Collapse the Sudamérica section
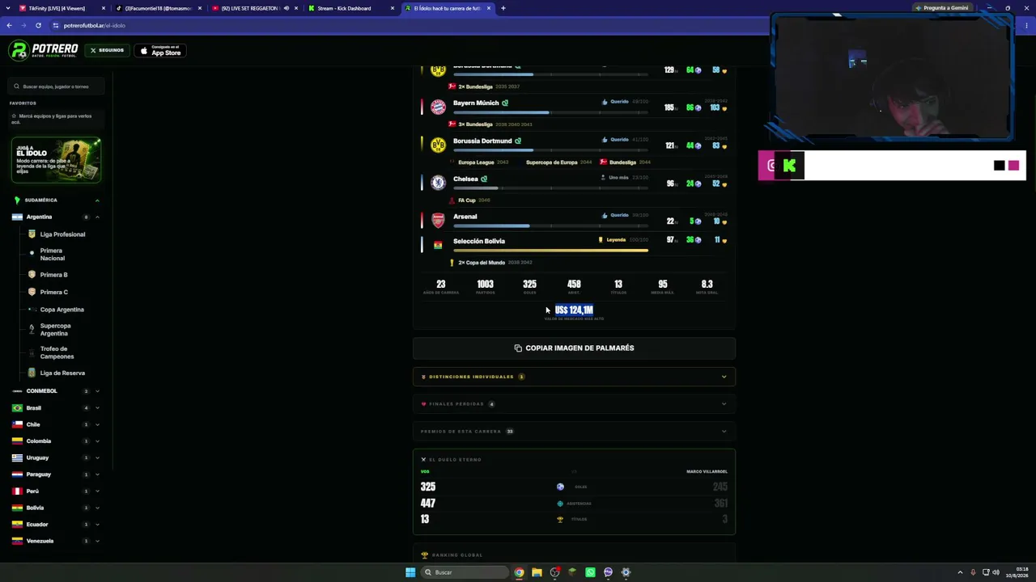This screenshot has height=582, width=1036. point(97,200)
